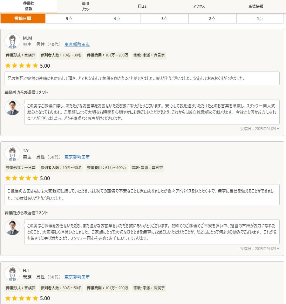Open 東京都町田市 link in M.M review
This screenshot has width=286, height=304.
[77, 45]
